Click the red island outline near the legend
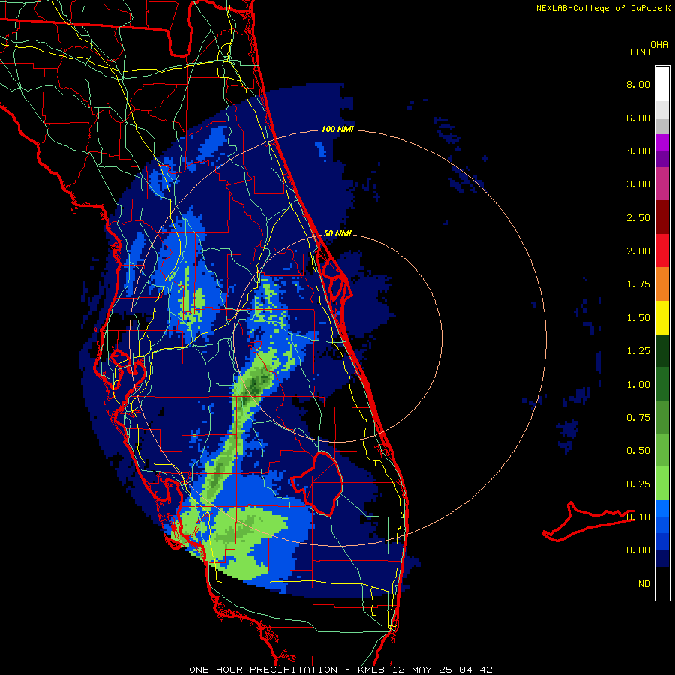 588,521
